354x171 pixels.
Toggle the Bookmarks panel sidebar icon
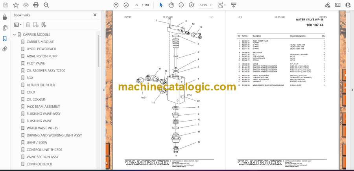[5, 39]
